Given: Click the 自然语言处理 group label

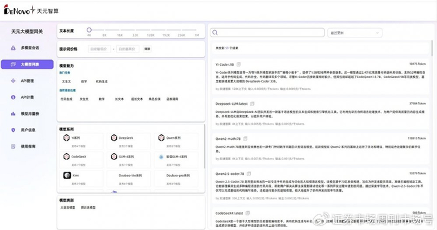Looking at the screenshot, I should click(x=67, y=91).
